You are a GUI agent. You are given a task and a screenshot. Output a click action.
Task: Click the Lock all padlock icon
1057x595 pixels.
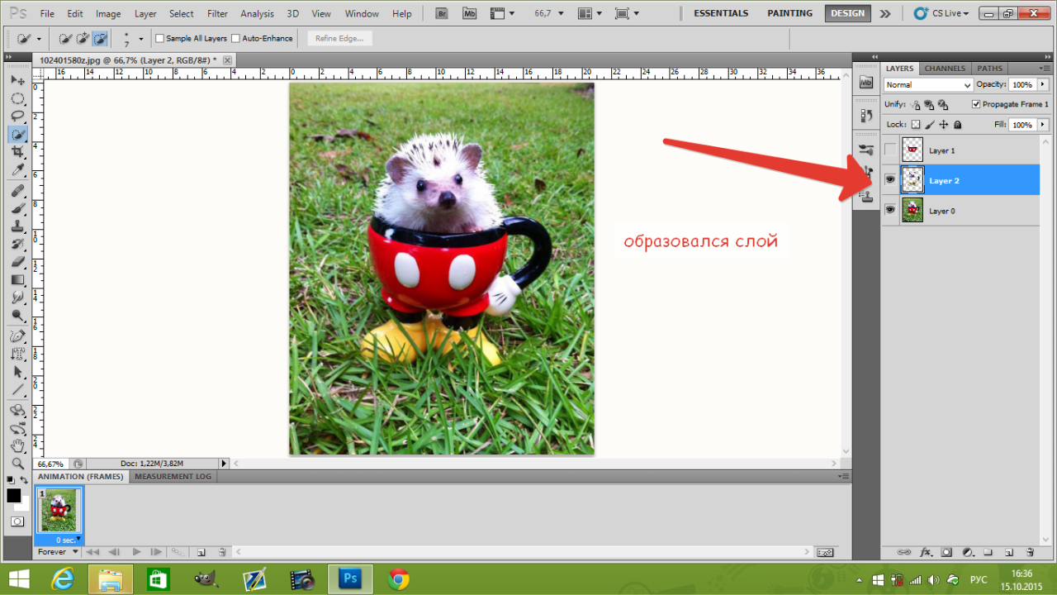point(958,125)
